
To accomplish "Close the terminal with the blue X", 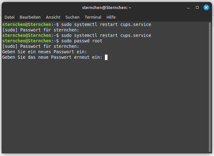I will (x=206, y=7).
